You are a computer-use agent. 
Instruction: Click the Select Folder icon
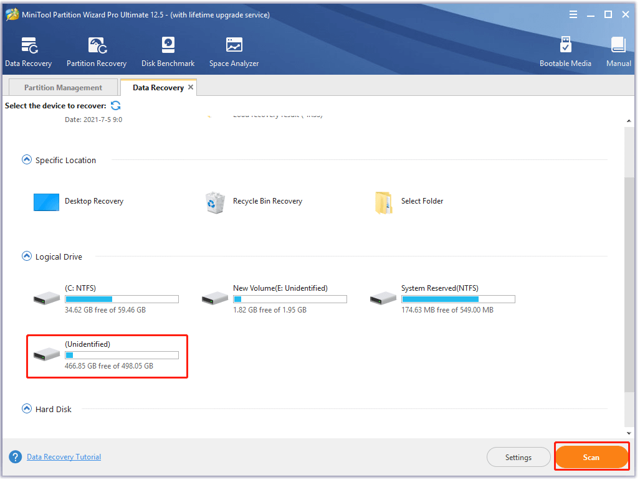[x=383, y=203]
